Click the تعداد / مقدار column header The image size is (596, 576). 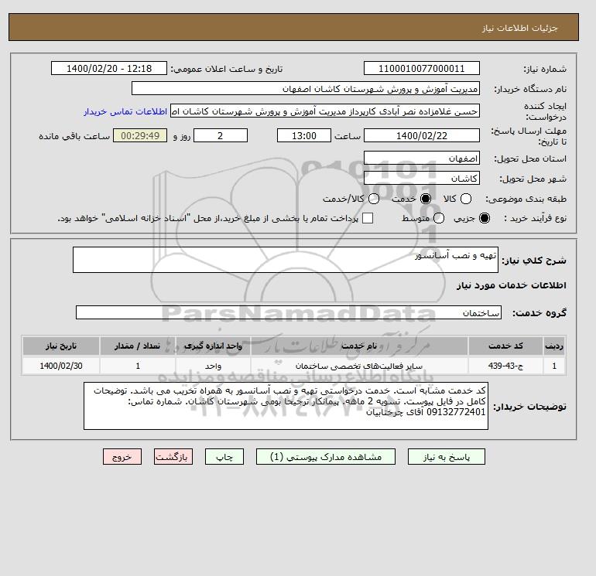click(x=138, y=346)
